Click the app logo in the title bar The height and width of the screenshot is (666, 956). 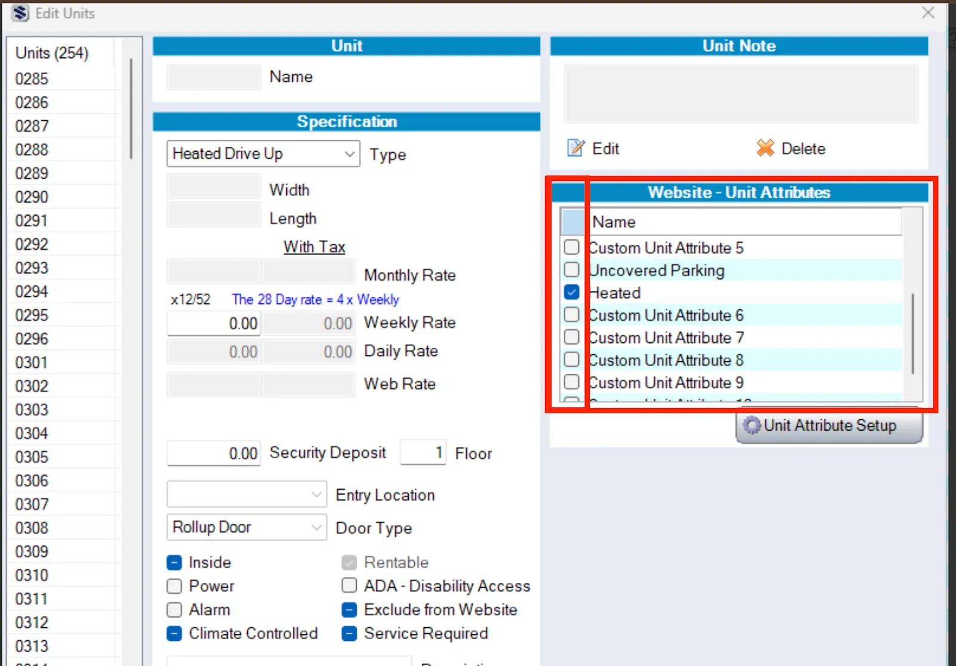(x=20, y=13)
